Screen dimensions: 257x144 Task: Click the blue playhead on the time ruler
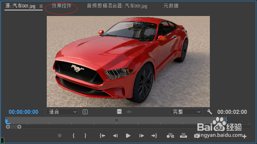coord(6,121)
